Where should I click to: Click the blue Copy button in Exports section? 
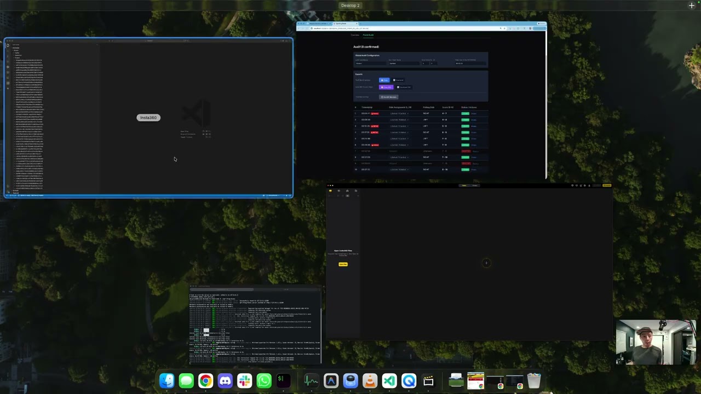tap(384, 80)
